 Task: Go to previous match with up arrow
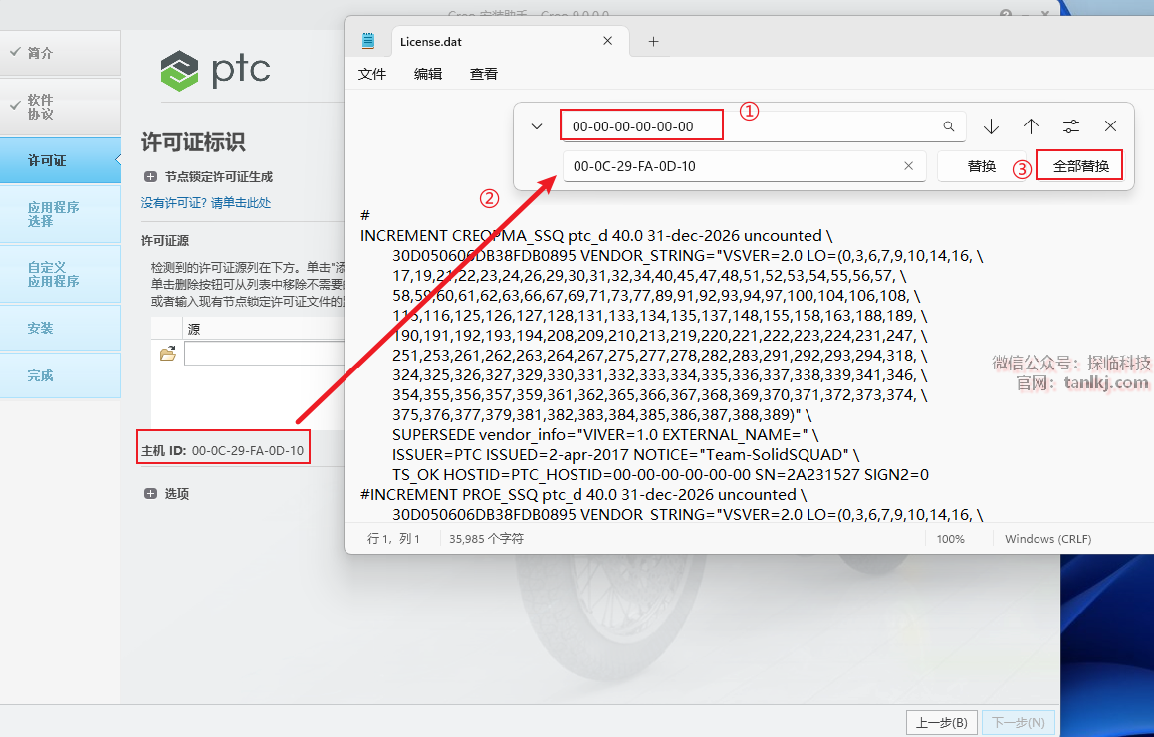click(1031, 126)
